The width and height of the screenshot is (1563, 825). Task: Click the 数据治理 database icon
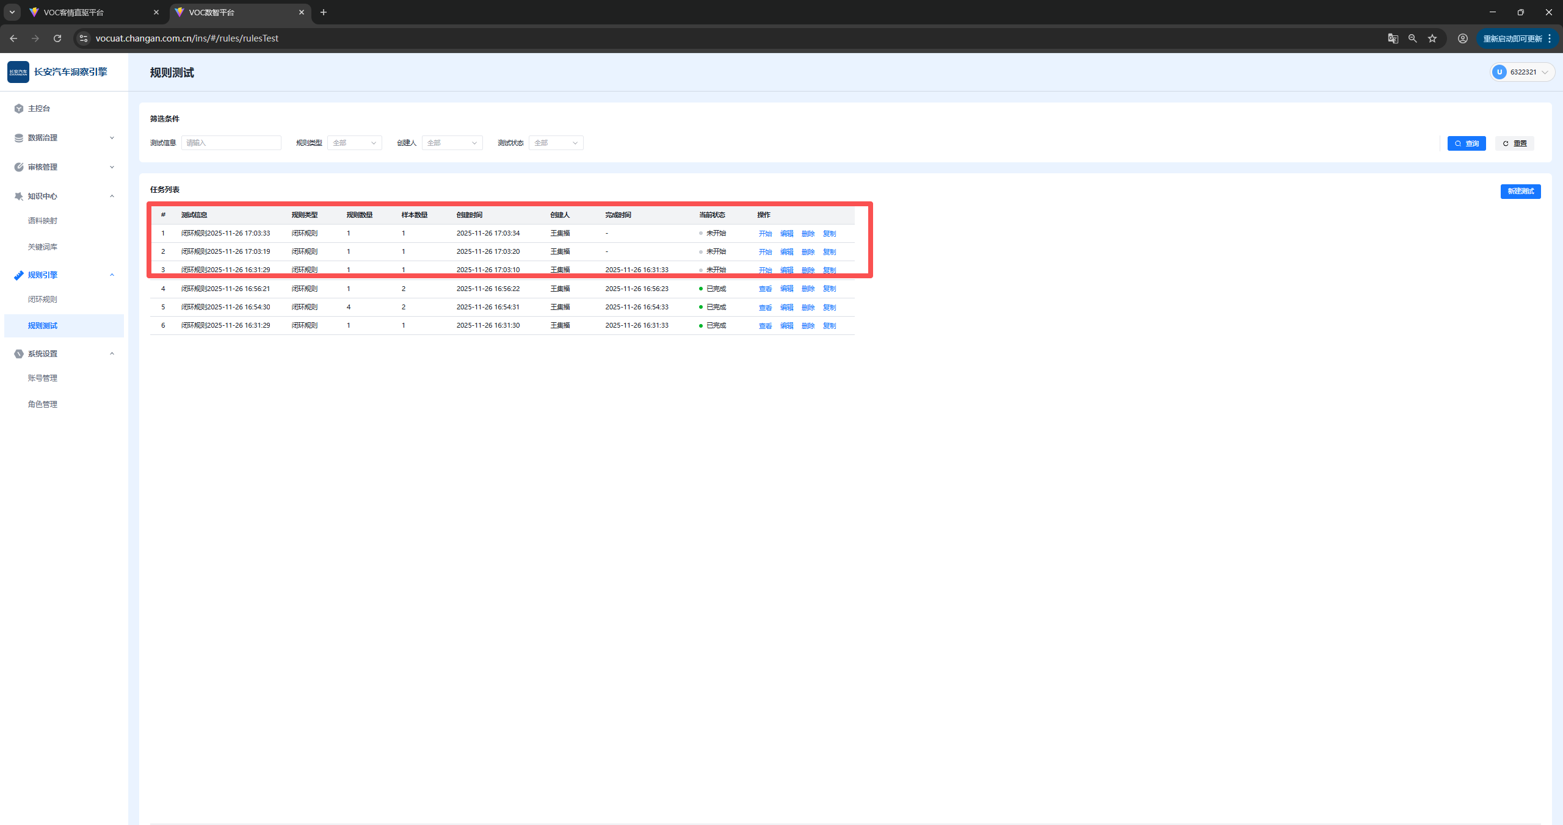[x=19, y=138]
